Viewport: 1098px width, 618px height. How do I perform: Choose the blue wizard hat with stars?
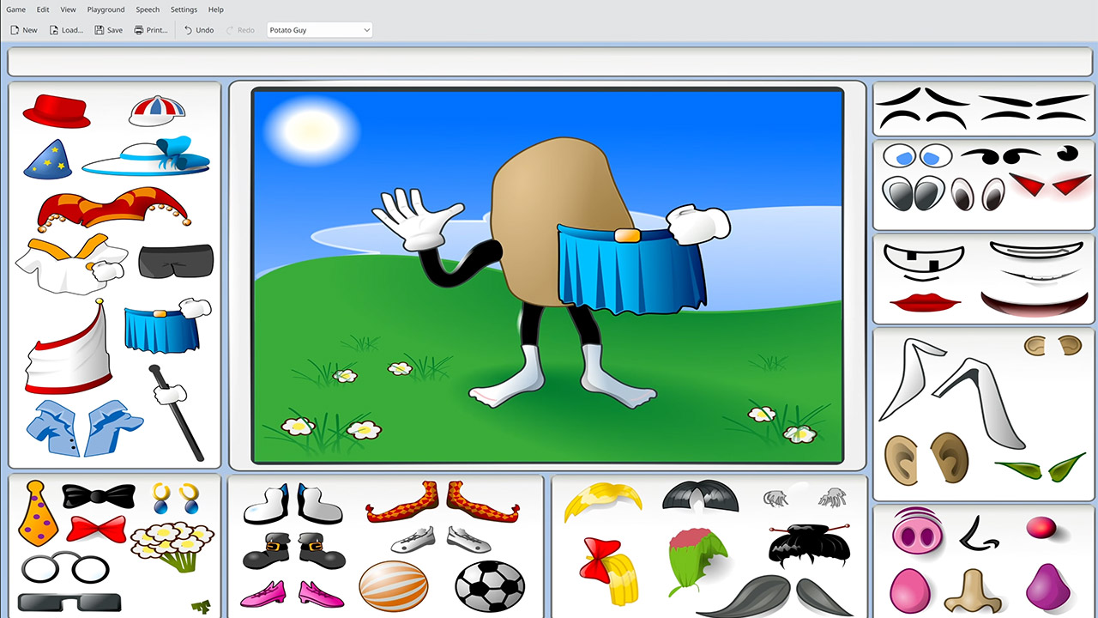pyautogui.click(x=48, y=159)
